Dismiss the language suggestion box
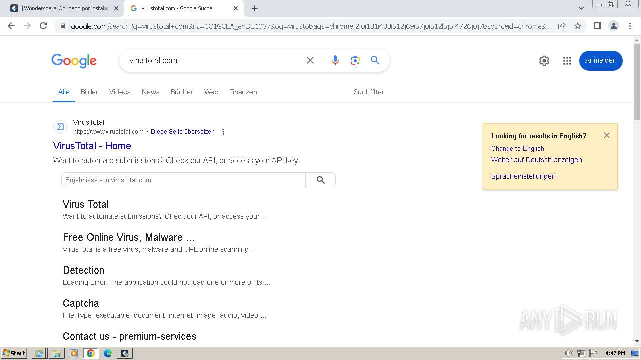 [607, 135]
